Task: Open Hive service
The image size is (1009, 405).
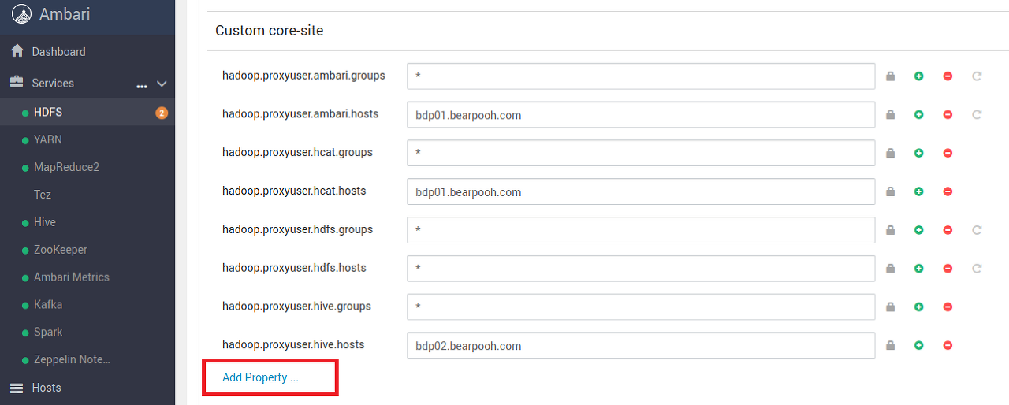Action: pyautogui.click(x=45, y=222)
